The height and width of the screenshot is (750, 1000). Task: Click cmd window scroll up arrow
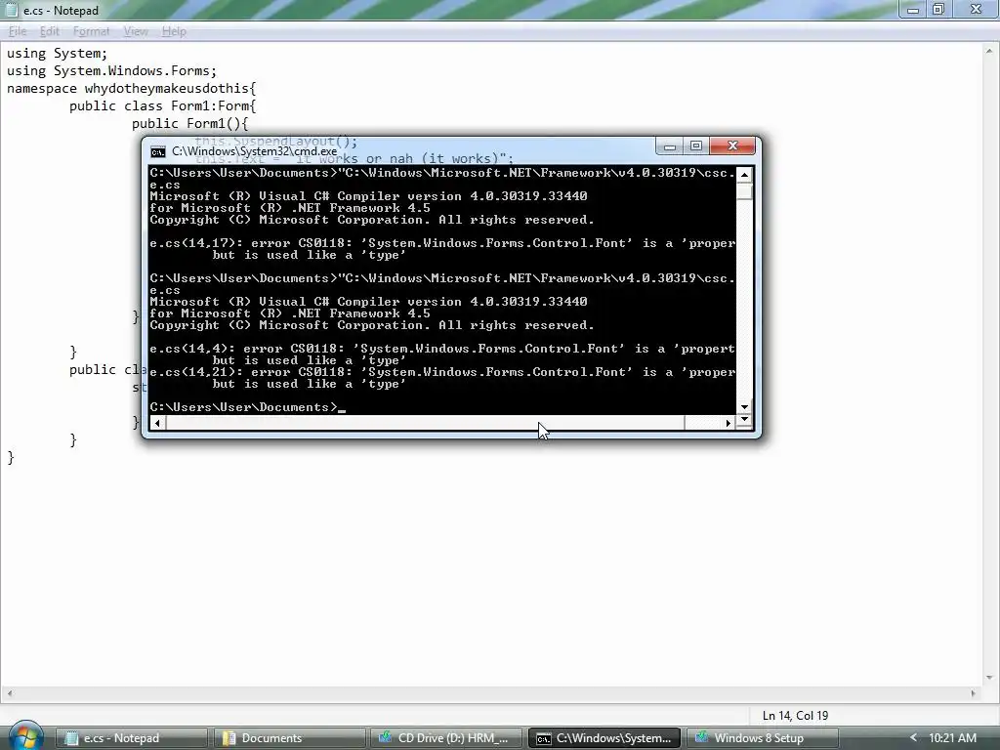coord(744,175)
